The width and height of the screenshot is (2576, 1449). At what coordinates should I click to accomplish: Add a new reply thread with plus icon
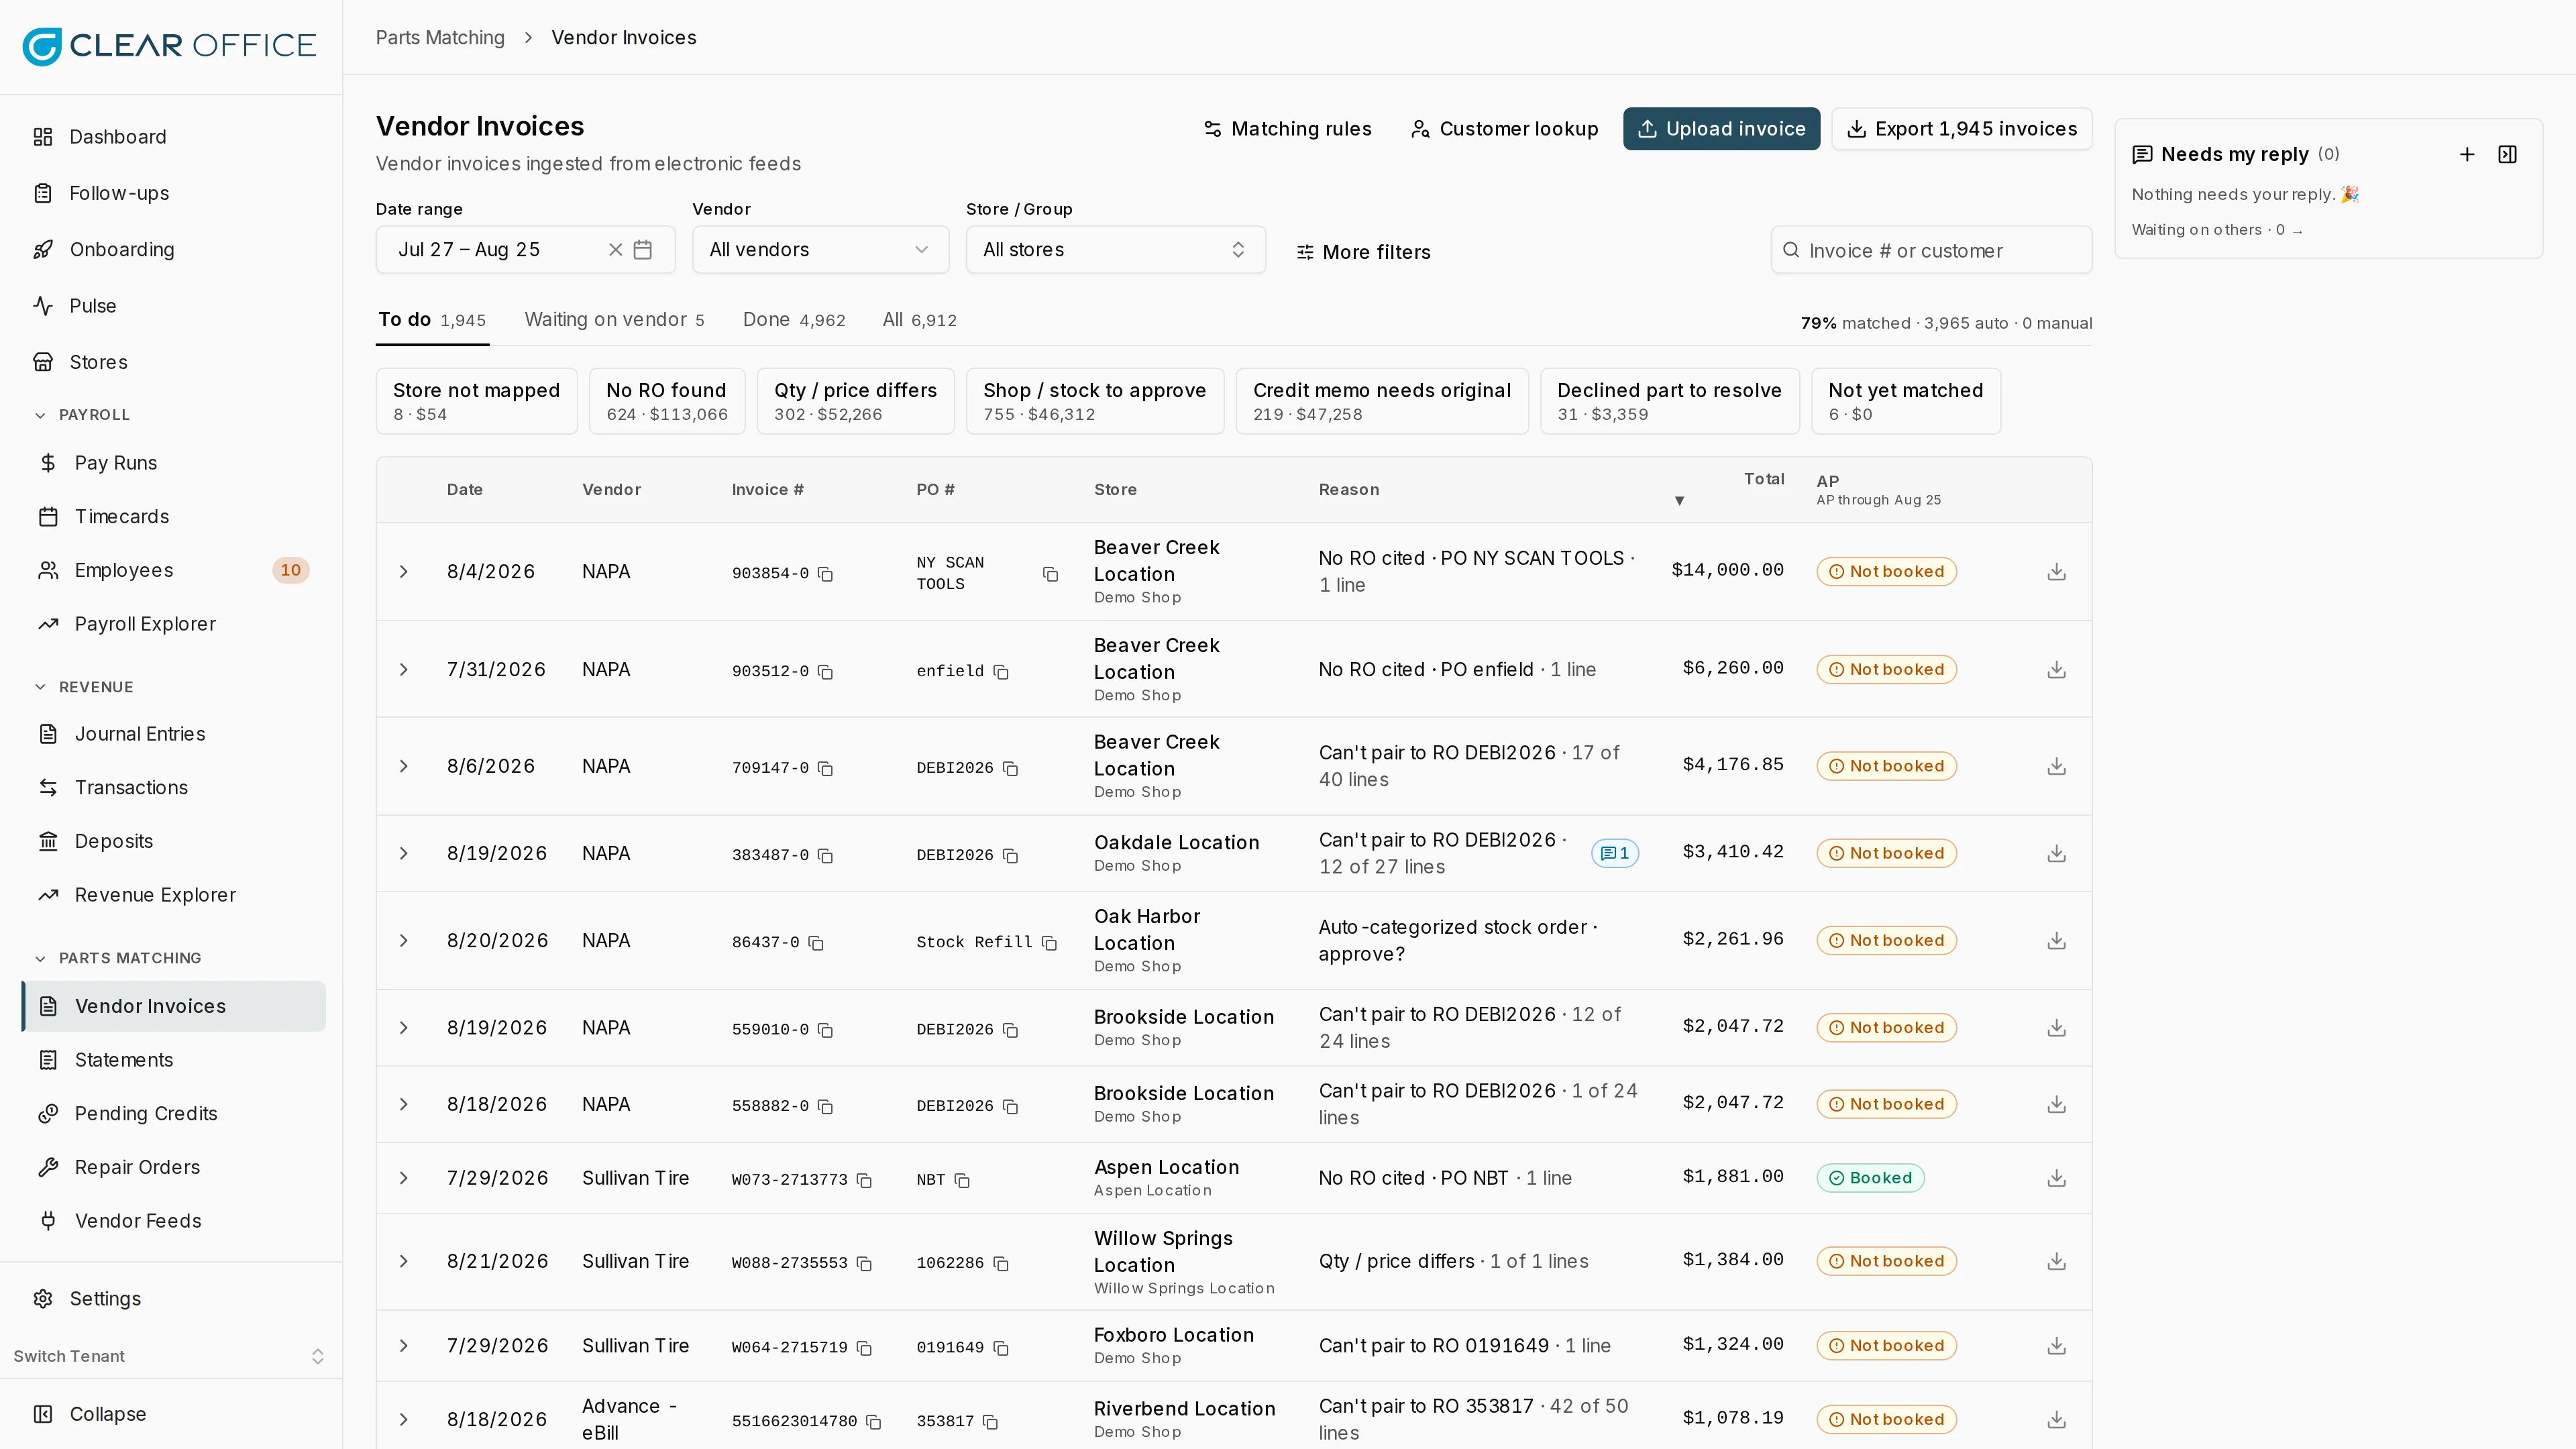pyautogui.click(x=2467, y=155)
